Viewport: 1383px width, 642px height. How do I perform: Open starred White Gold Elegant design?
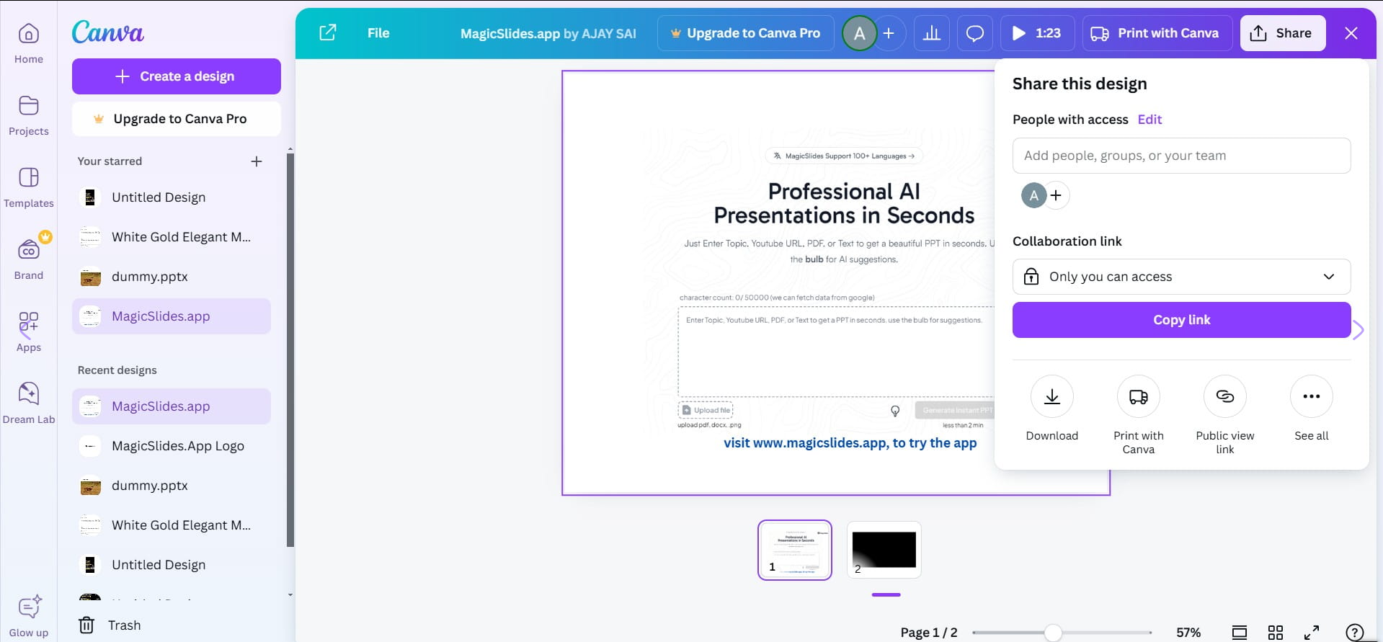(172, 237)
